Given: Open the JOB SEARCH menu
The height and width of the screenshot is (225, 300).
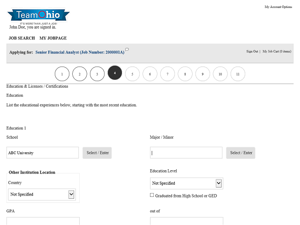Looking at the screenshot, I should tap(22, 38).
